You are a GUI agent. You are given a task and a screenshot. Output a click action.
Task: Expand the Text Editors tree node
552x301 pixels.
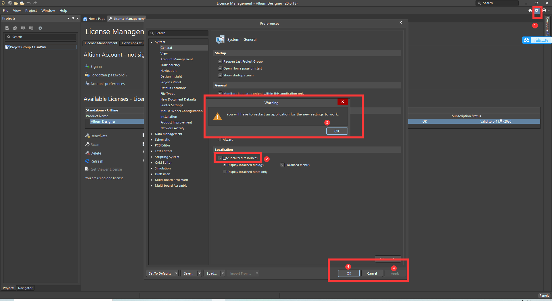(x=152, y=151)
